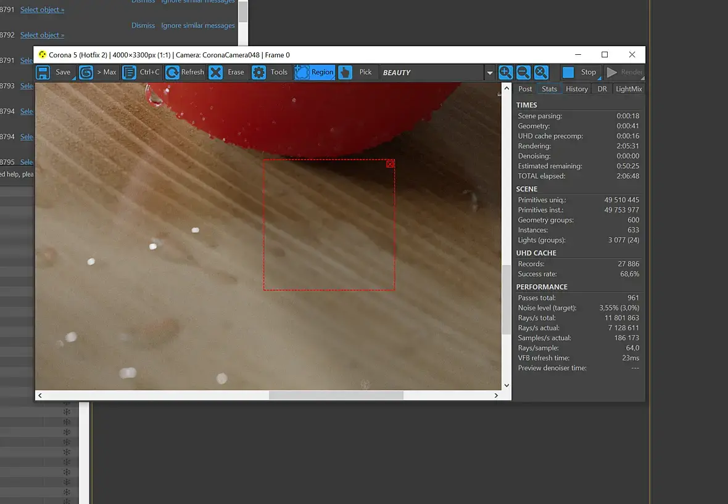Click the Refresh circular arrow icon
Image resolution: width=728 pixels, height=504 pixels.
pyautogui.click(x=172, y=72)
